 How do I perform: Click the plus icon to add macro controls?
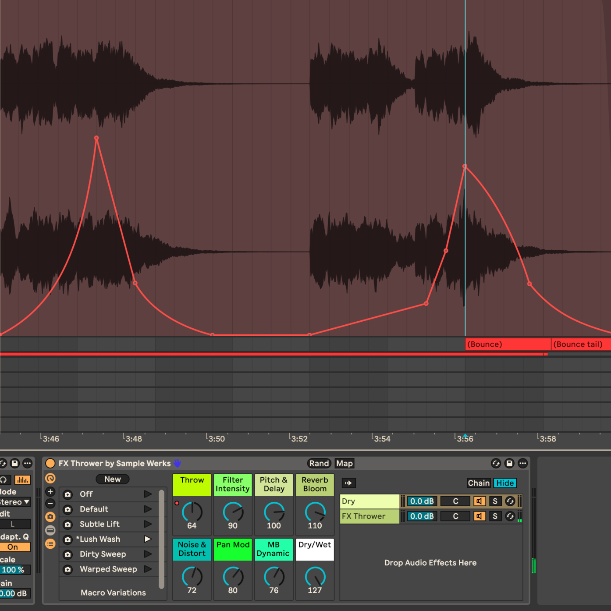click(x=50, y=492)
